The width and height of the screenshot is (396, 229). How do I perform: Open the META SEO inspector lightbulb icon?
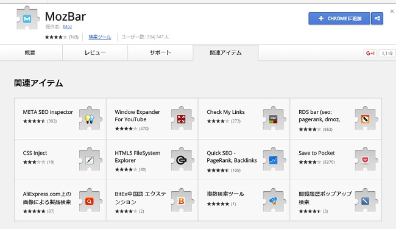point(90,118)
